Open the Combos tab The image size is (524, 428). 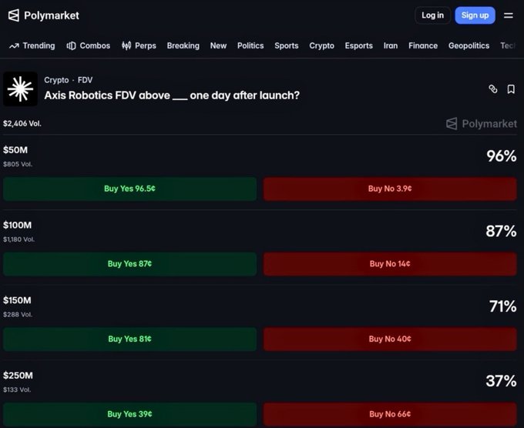88,45
